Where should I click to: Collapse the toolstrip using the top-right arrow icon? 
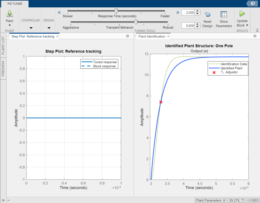[257, 30]
